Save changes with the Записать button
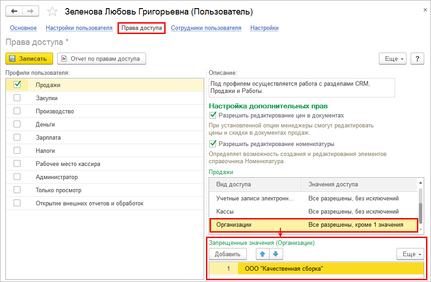 [29, 58]
